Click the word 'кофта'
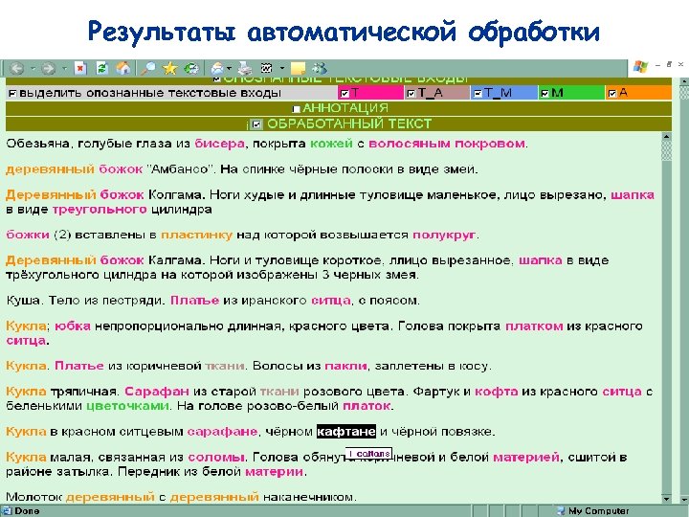The image size is (689, 517). click(x=496, y=392)
